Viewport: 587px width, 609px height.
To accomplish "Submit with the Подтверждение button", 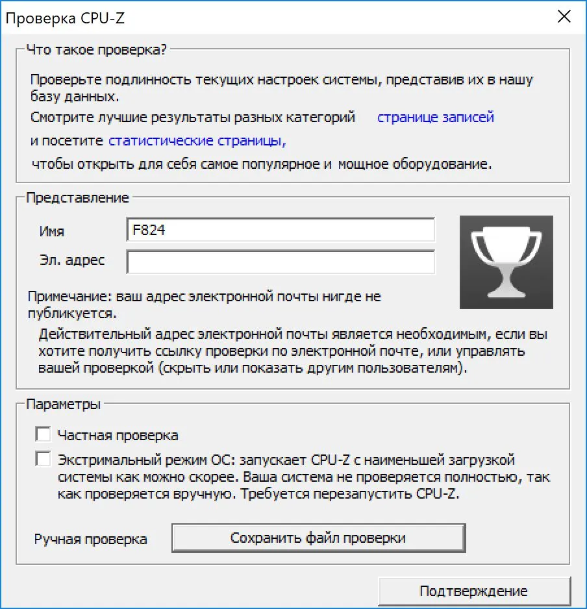I will (474, 591).
